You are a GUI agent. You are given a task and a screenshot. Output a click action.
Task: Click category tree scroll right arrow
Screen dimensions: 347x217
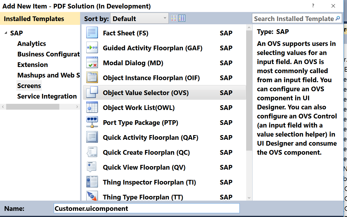[x=77, y=107]
